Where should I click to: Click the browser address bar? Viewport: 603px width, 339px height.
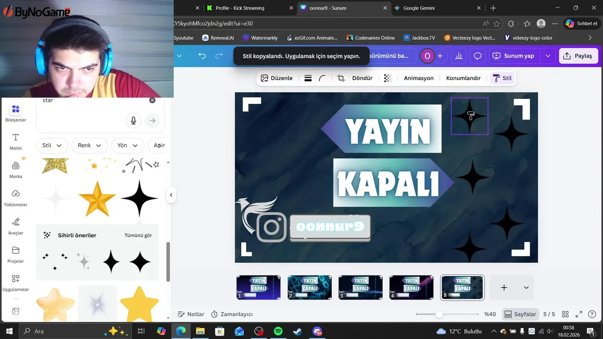pyautogui.click(x=325, y=24)
